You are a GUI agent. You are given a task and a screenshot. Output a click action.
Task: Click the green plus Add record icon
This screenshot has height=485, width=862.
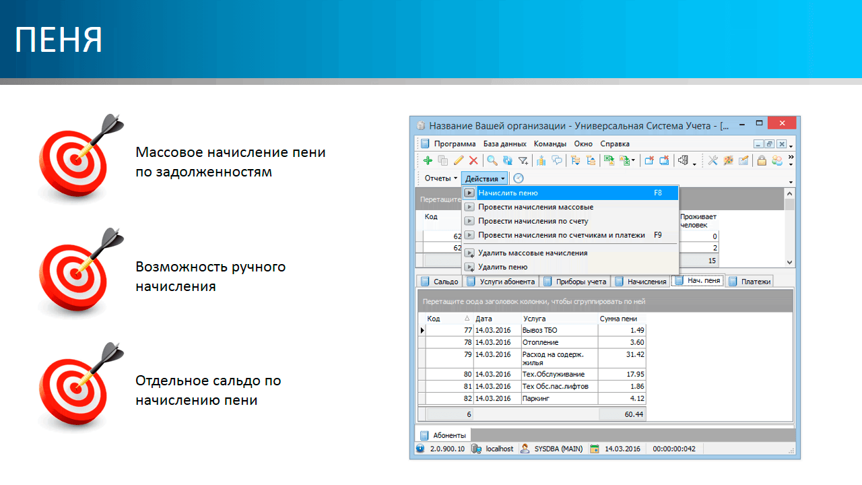[x=428, y=160]
